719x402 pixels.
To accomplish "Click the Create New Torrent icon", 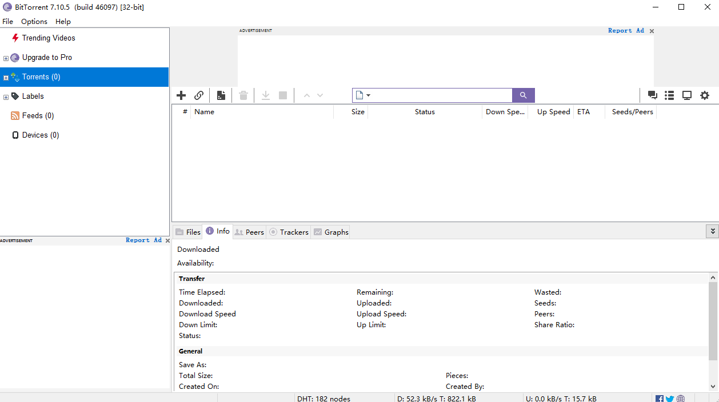I will coord(221,95).
